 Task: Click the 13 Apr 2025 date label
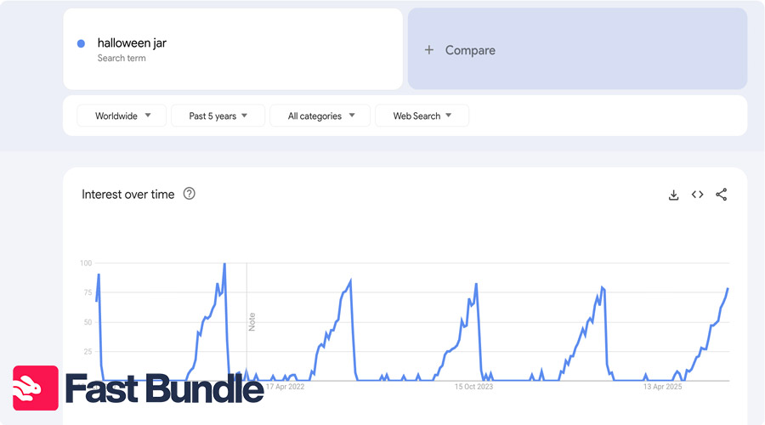tap(662, 387)
